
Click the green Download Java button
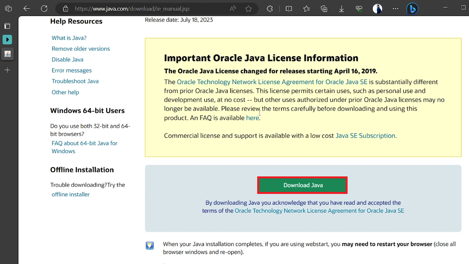(303, 185)
